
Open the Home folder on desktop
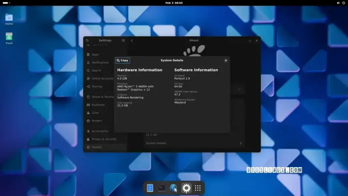tap(9, 19)
